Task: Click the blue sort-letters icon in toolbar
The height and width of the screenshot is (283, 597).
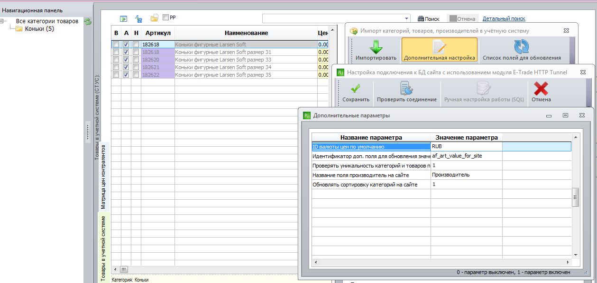Action: [139, 19]
